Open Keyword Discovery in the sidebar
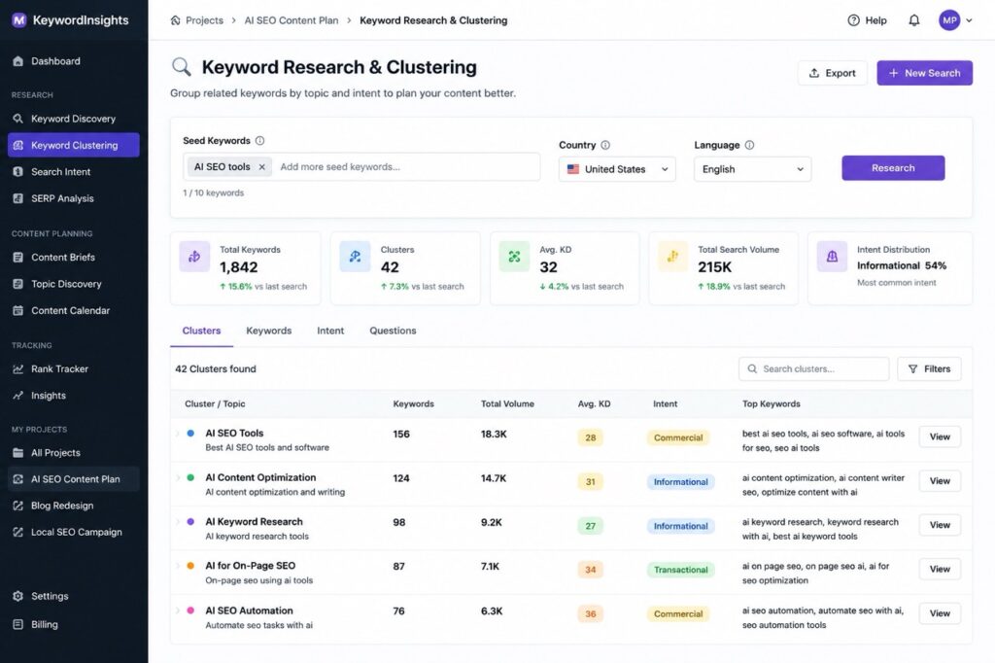Image resolution: width=995 pixels, height=663 pixels. 74,119
